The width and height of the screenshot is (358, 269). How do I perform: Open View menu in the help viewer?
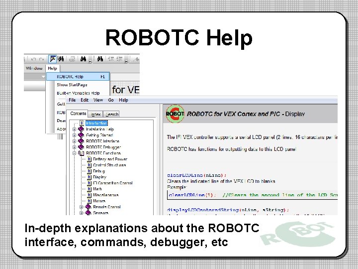(x=98, y=100)
